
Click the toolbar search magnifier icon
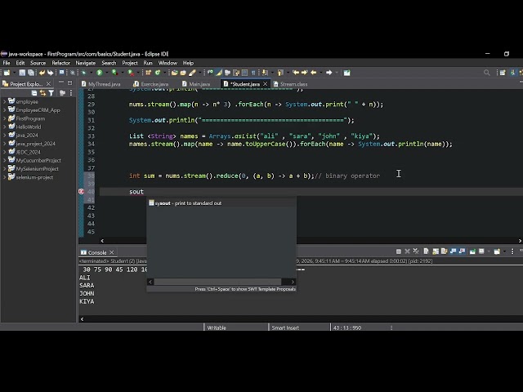point(487,73)
